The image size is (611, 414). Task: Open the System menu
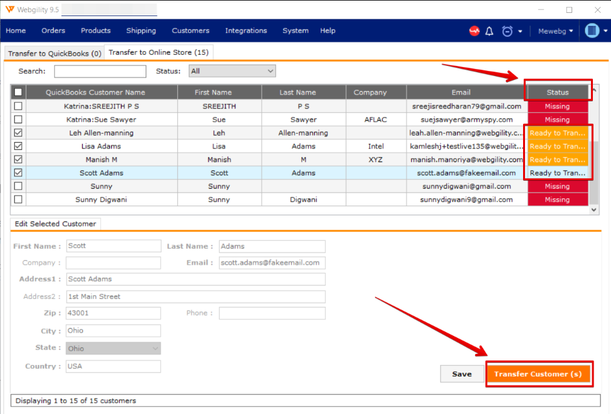[295, 31]
